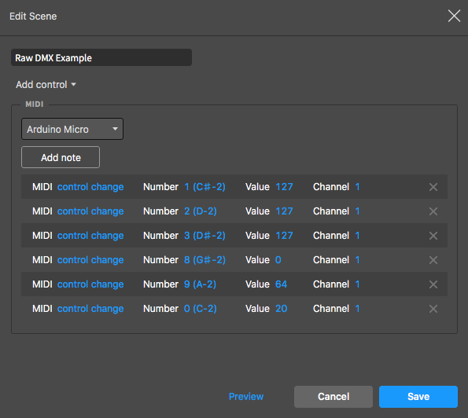Screen dimensions: 468x418
Task: Change control change type for Number 9 row
Action: (90, 284)
